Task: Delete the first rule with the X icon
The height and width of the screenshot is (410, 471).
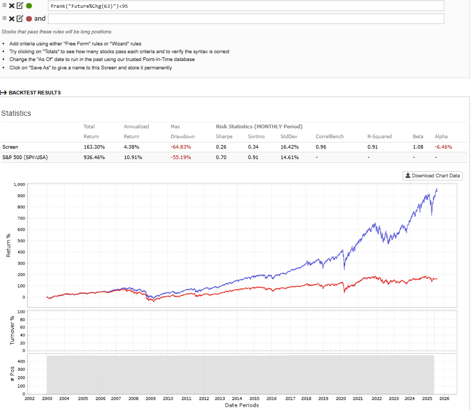Action: [x=11, y=6]
